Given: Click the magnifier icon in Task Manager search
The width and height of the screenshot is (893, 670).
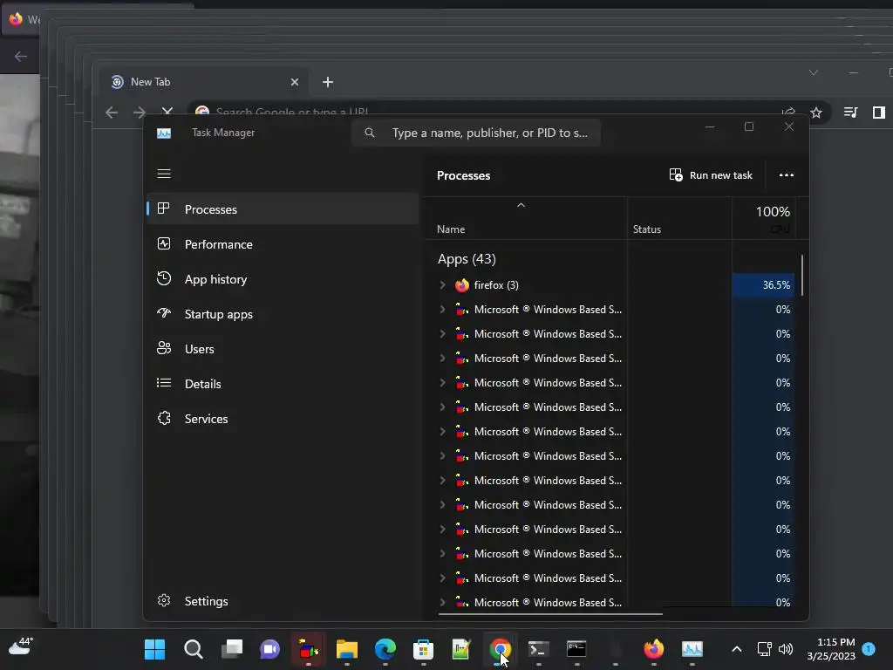Looking at the screenshot, I should [370, 133].
